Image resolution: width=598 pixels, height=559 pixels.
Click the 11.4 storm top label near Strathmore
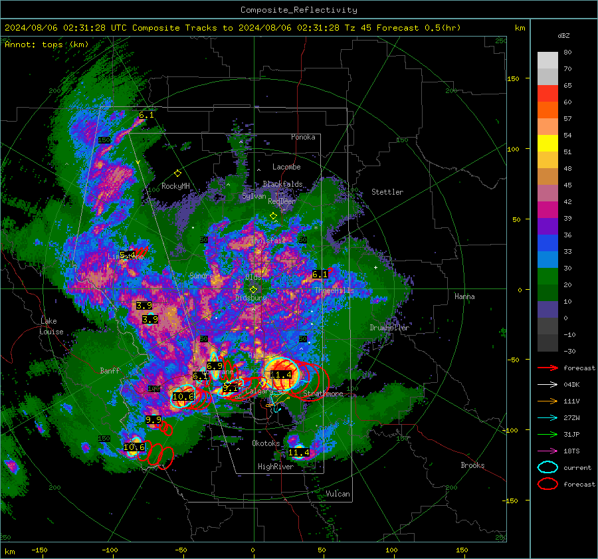click(281, 375)
